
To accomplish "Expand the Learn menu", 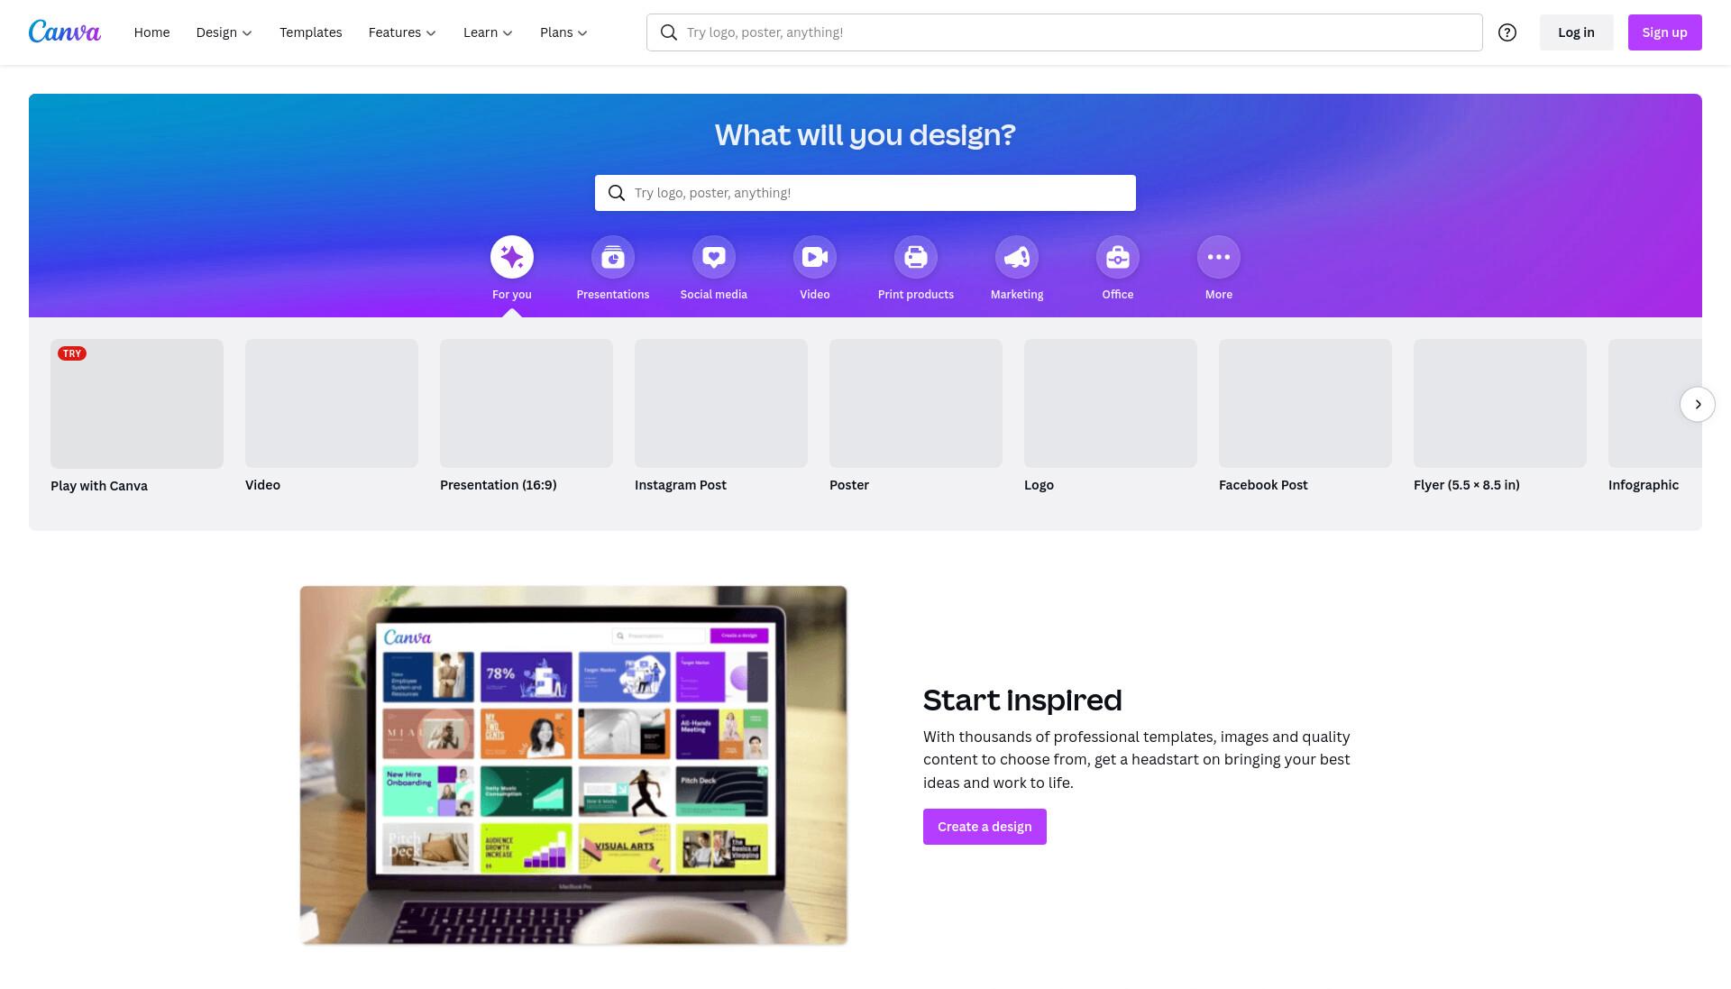I will tap(488, 32).
